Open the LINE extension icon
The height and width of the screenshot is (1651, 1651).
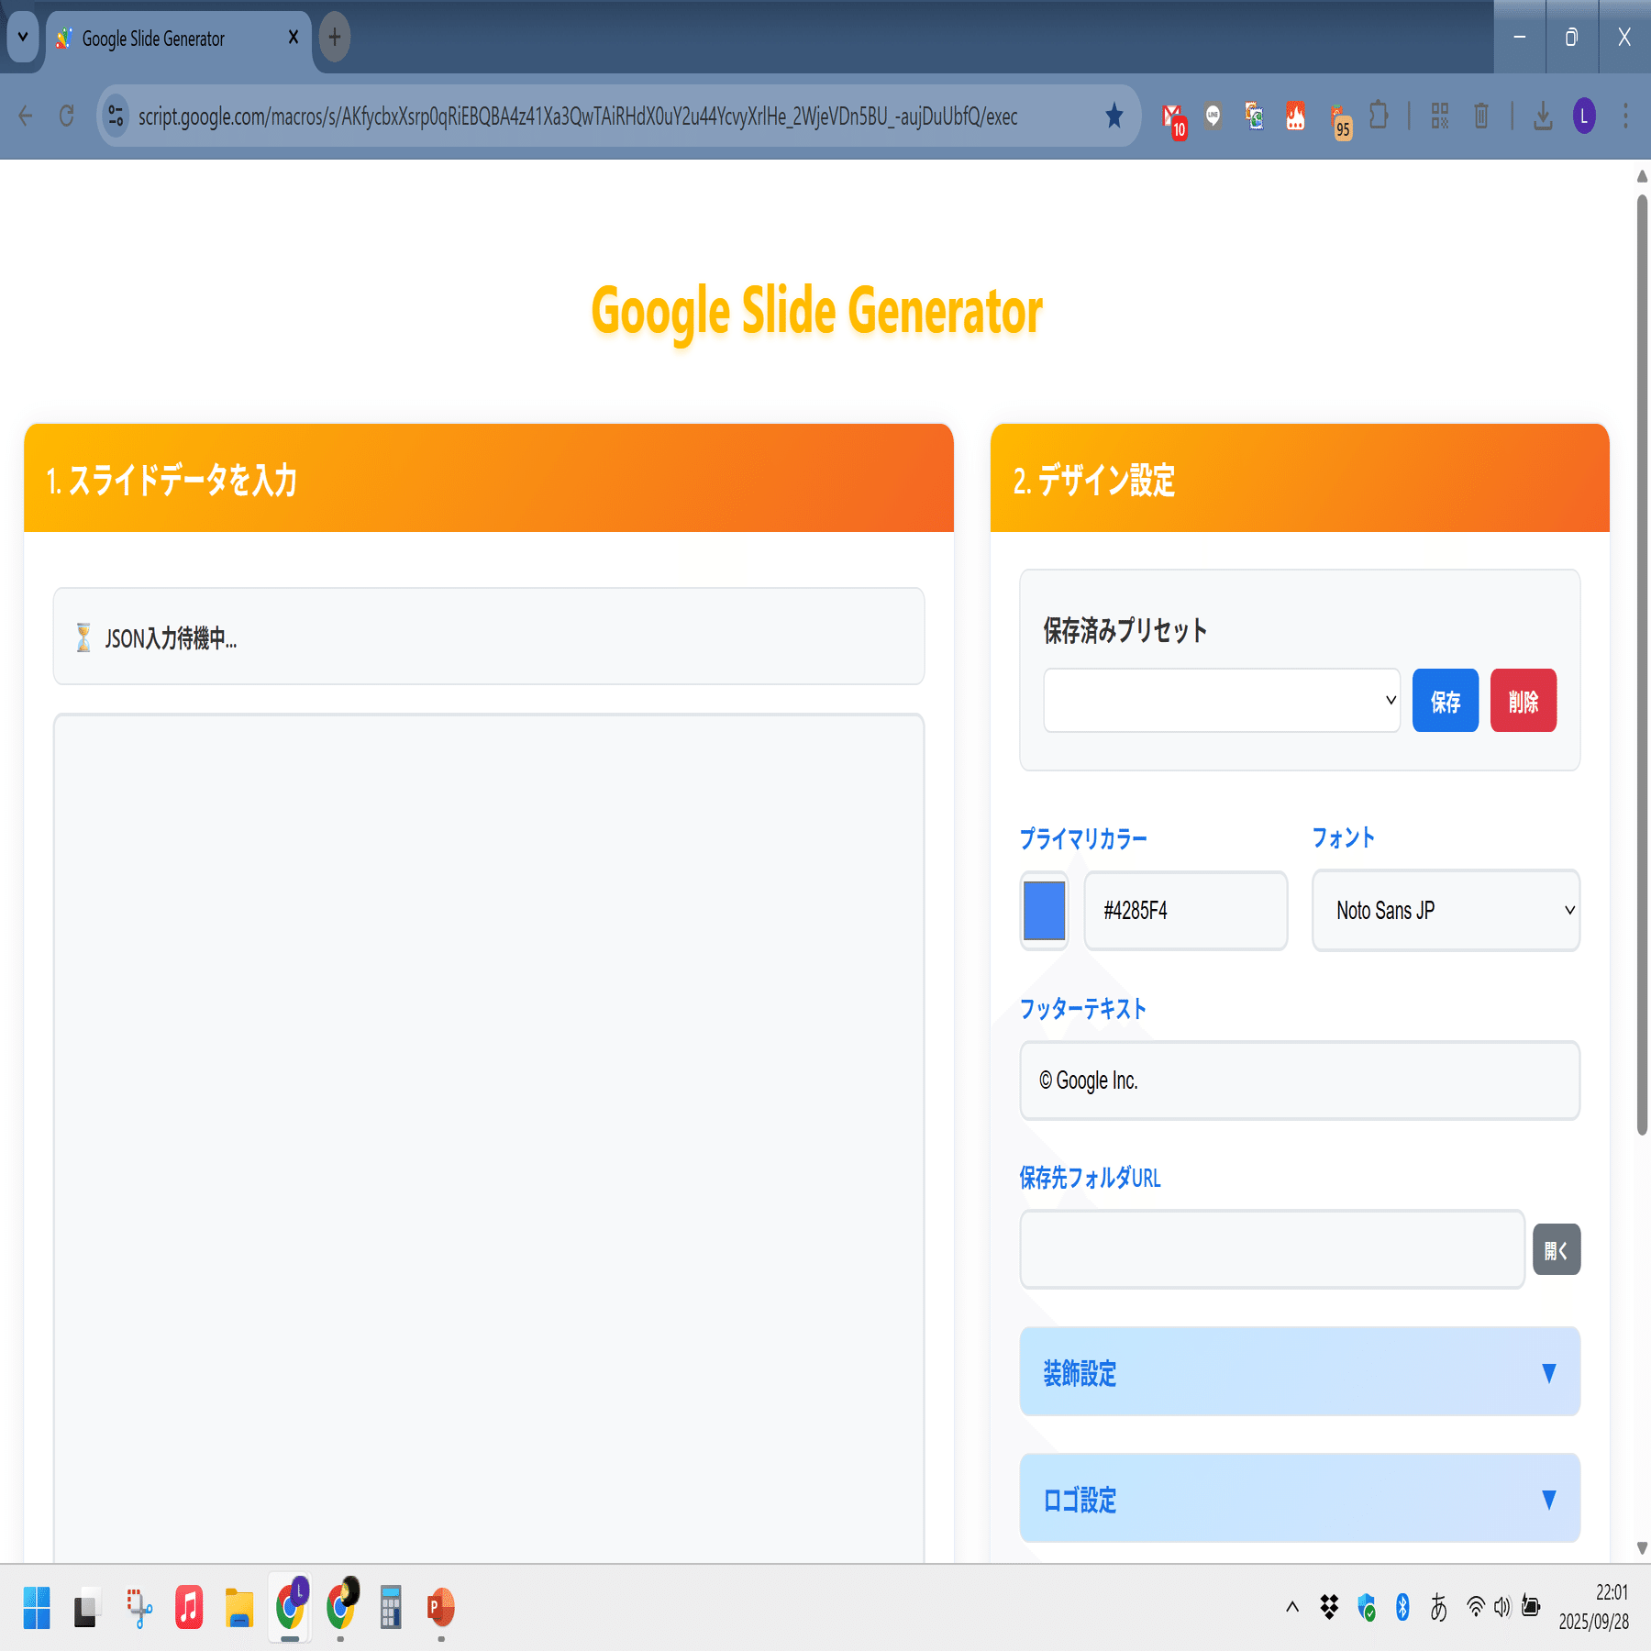click(x=1213, y=116)
